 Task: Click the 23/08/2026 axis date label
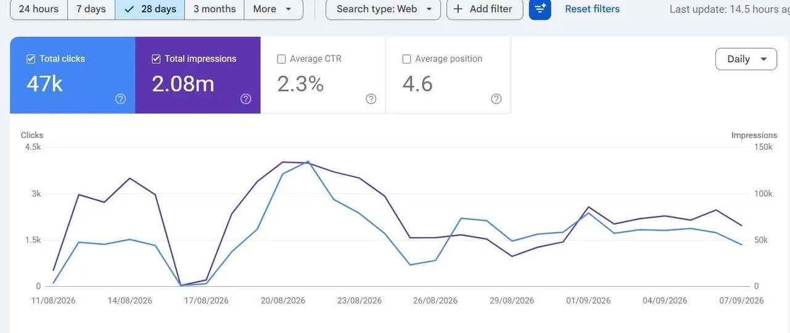point(360,301)
